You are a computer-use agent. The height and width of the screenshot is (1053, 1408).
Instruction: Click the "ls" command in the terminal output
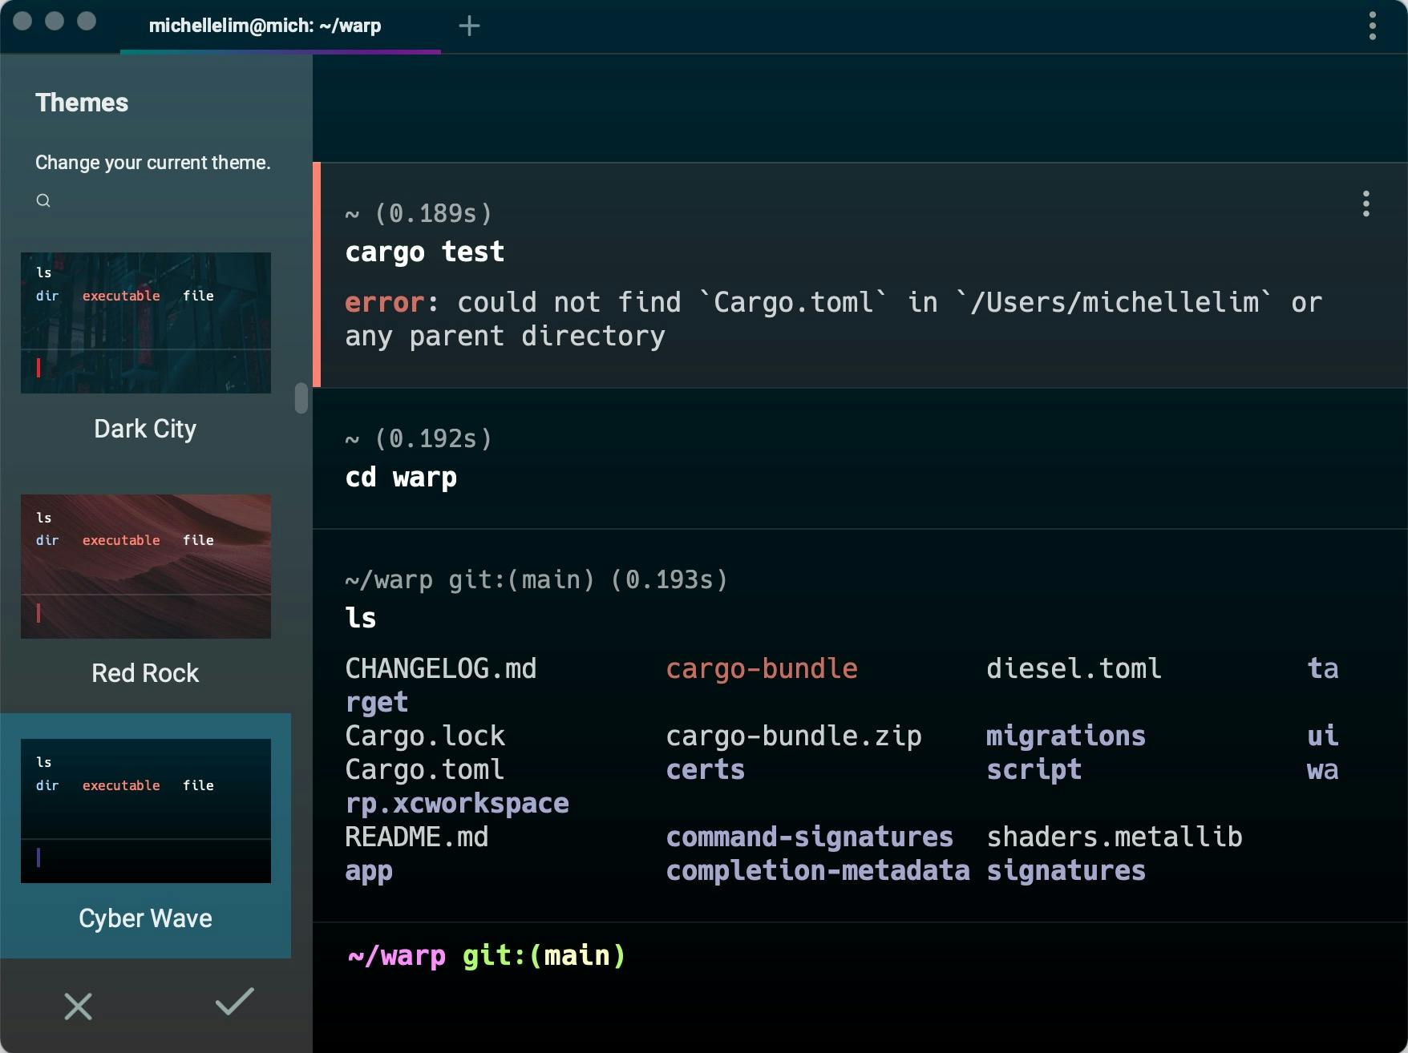point(361,618)
